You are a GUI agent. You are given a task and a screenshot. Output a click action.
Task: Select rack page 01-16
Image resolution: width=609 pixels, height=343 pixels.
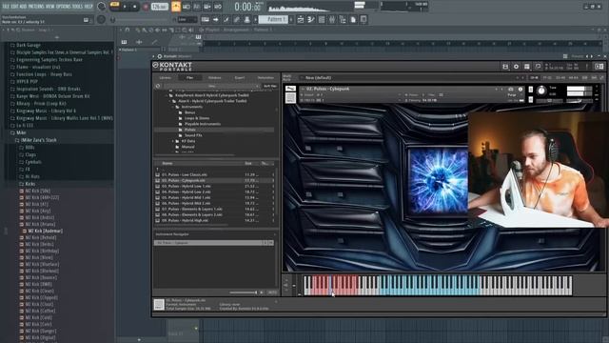[535, 78]
